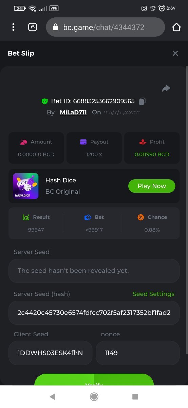Select the Server Seed hash field
188x408 pixels.
coord(94,312)
